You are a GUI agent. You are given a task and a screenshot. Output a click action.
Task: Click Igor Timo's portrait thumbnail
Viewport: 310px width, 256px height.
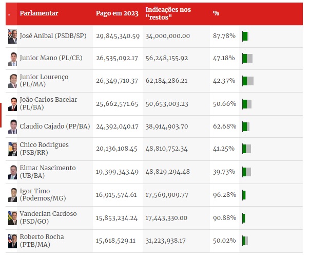click(x=12, y=195)
